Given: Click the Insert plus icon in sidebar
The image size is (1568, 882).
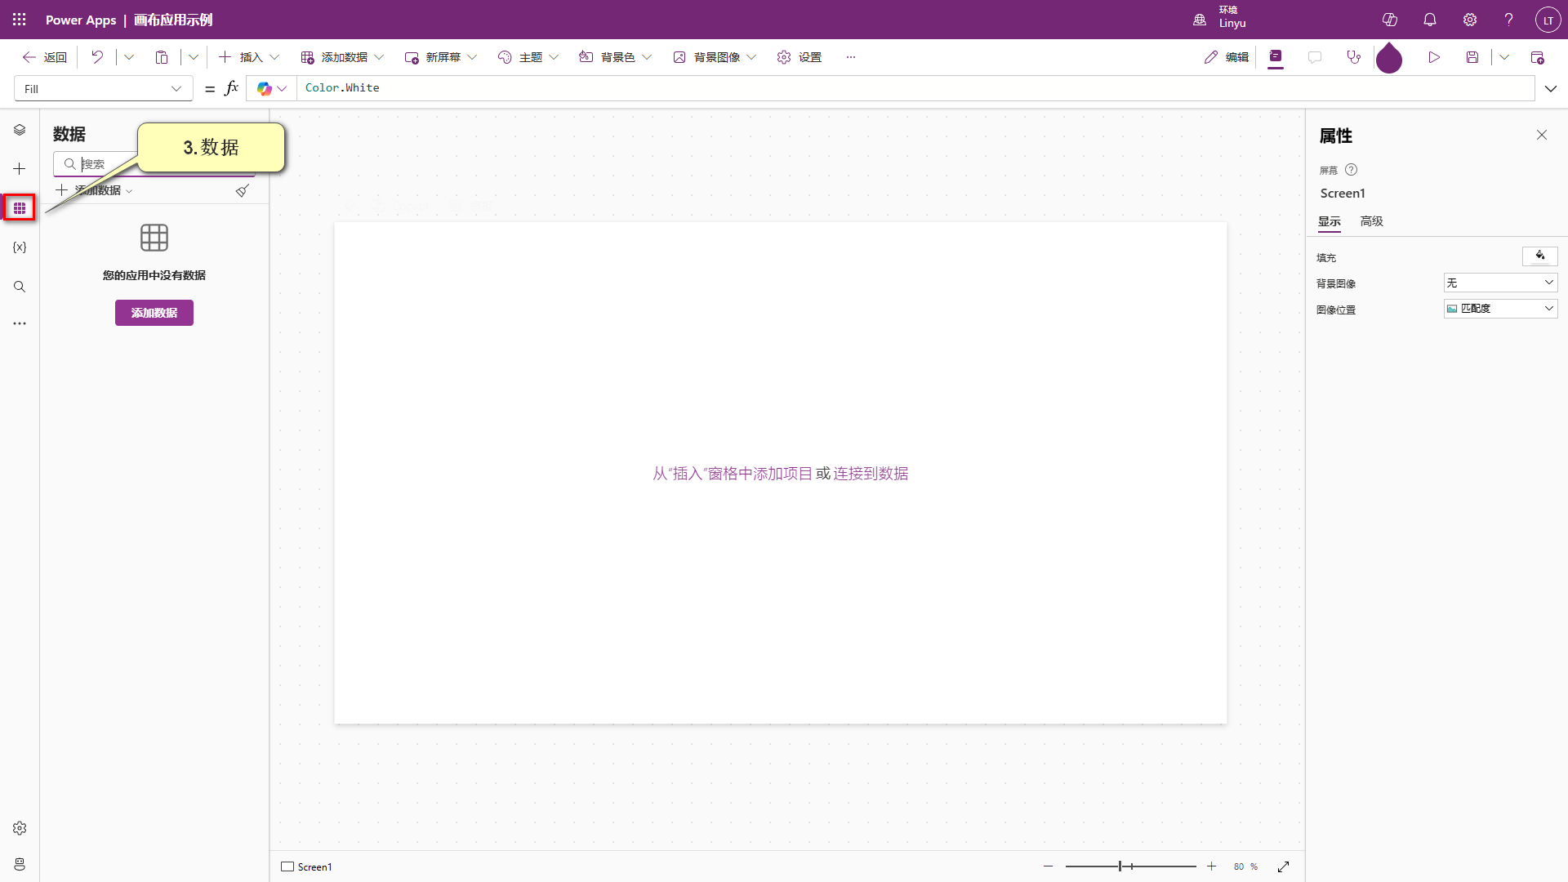Looking at the screenshot, I should tap(20, 169).
